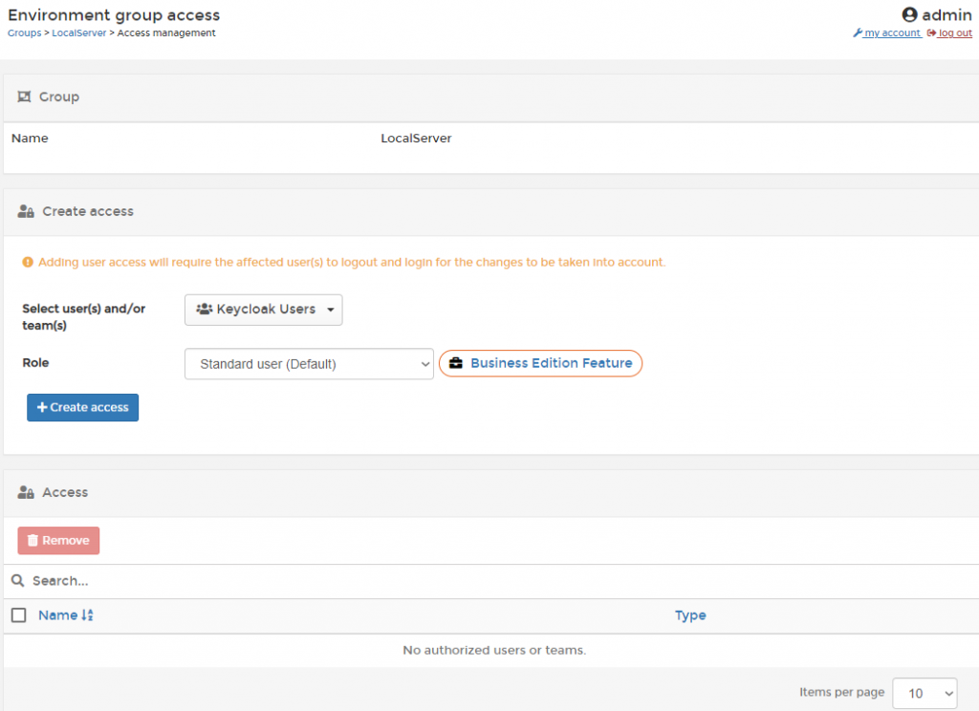This screenshot has width=979, height=711.
Task: Open my account link
Action: pos(892,33)
